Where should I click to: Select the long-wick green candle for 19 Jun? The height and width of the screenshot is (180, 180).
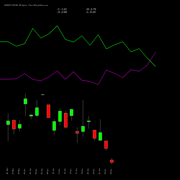(83, 129)
